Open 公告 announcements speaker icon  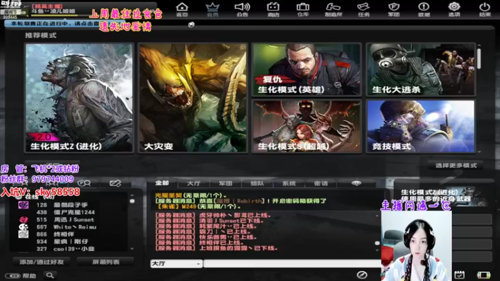click(242, 9)
